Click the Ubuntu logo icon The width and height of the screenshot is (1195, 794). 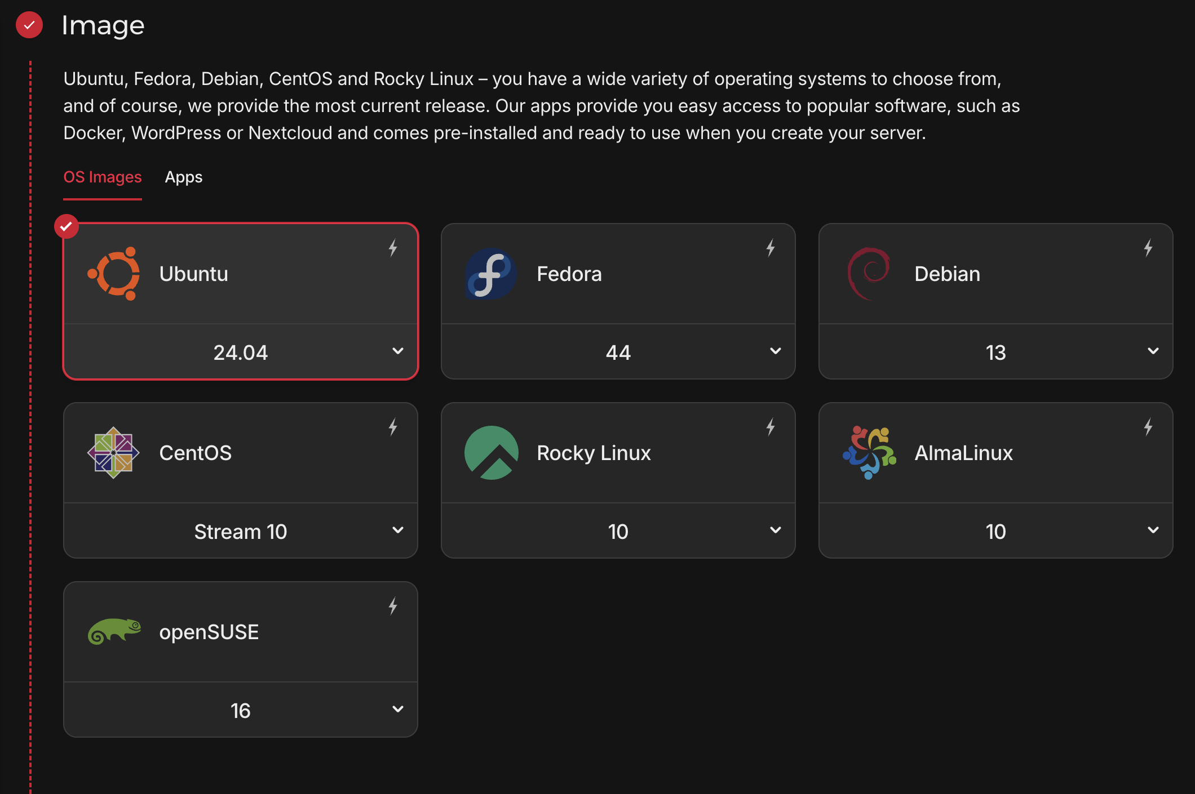114,274
